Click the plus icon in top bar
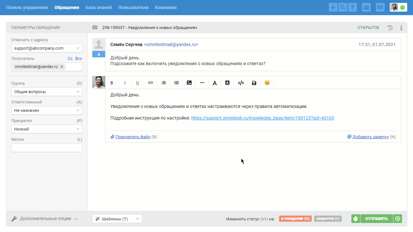 point(333,7)
